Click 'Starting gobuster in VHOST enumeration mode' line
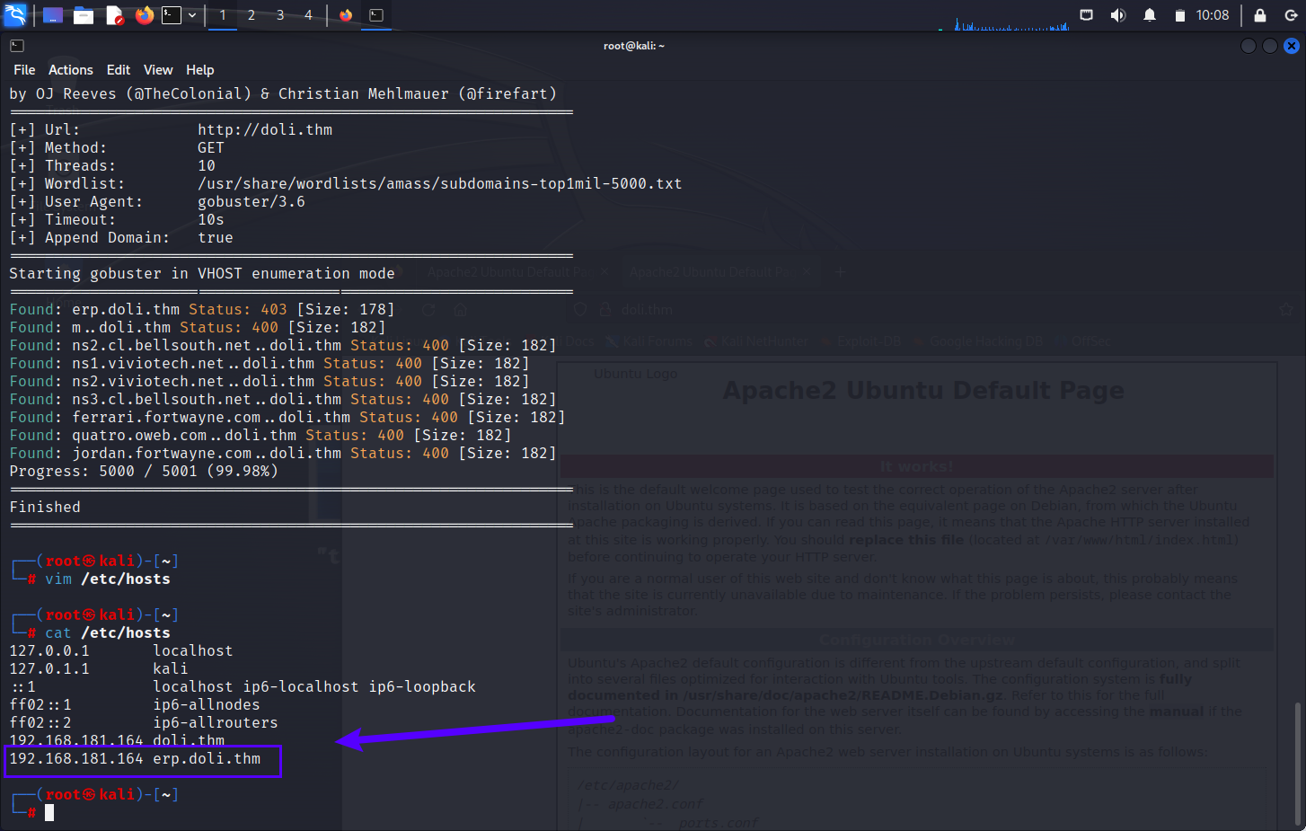Viewport: 1306px width, 831px height. [202, 273]
